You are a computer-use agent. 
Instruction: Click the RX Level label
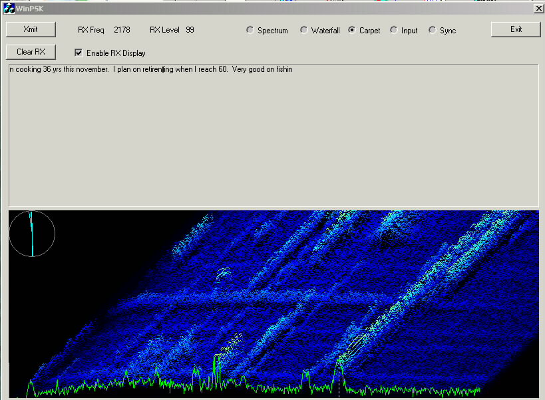(164, 30)
